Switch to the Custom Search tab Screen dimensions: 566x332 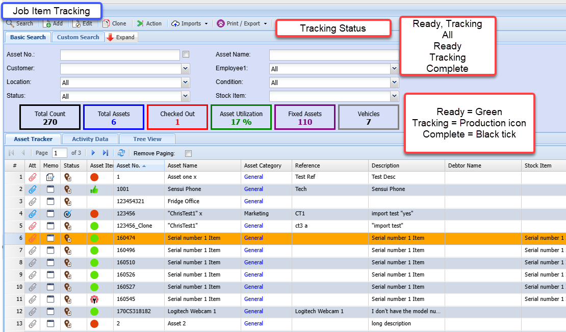point(78,37)
